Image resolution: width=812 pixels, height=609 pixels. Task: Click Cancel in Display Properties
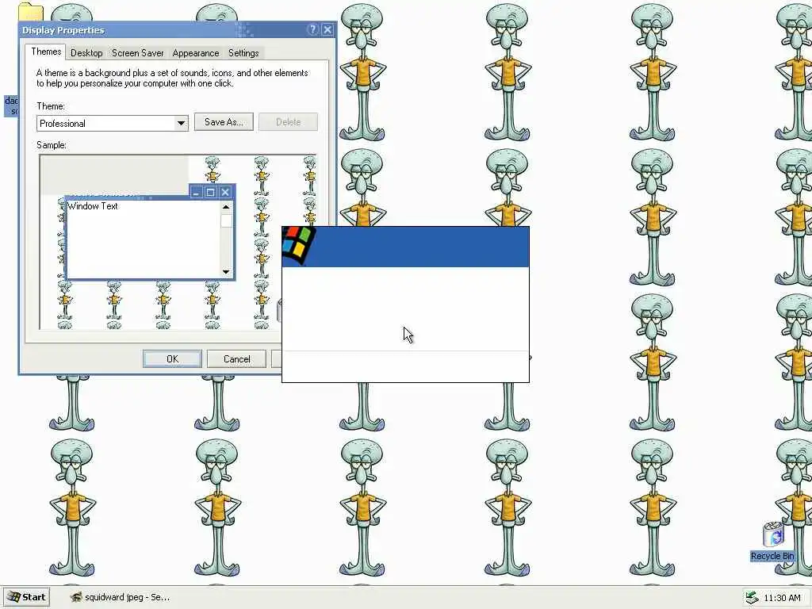(x=236, y=359)
